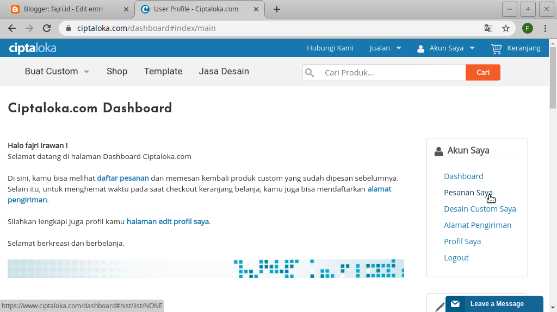Image resolution: width=557 pixels, height=312 pixels.
Task: Expand the Akun Saya dropdown arrow in header
Action: (472, 48)
